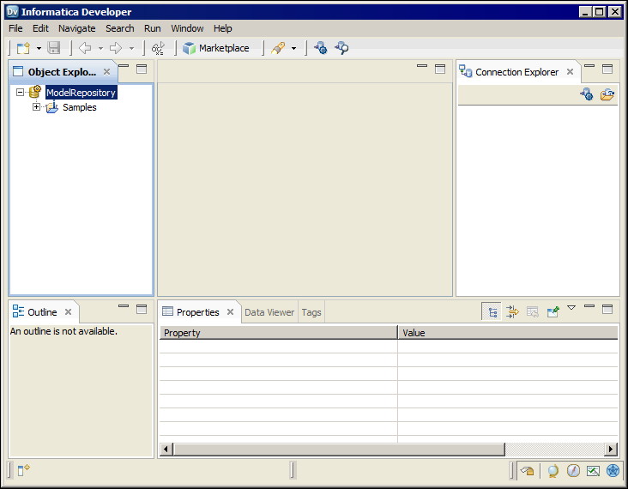Click the Samples folder icon

point(51,107)
